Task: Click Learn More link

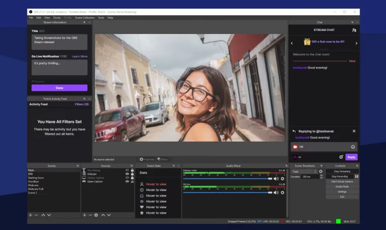Action: [x=80, y=56]
